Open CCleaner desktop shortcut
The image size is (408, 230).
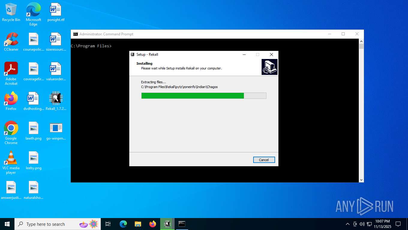coord(11,42)
